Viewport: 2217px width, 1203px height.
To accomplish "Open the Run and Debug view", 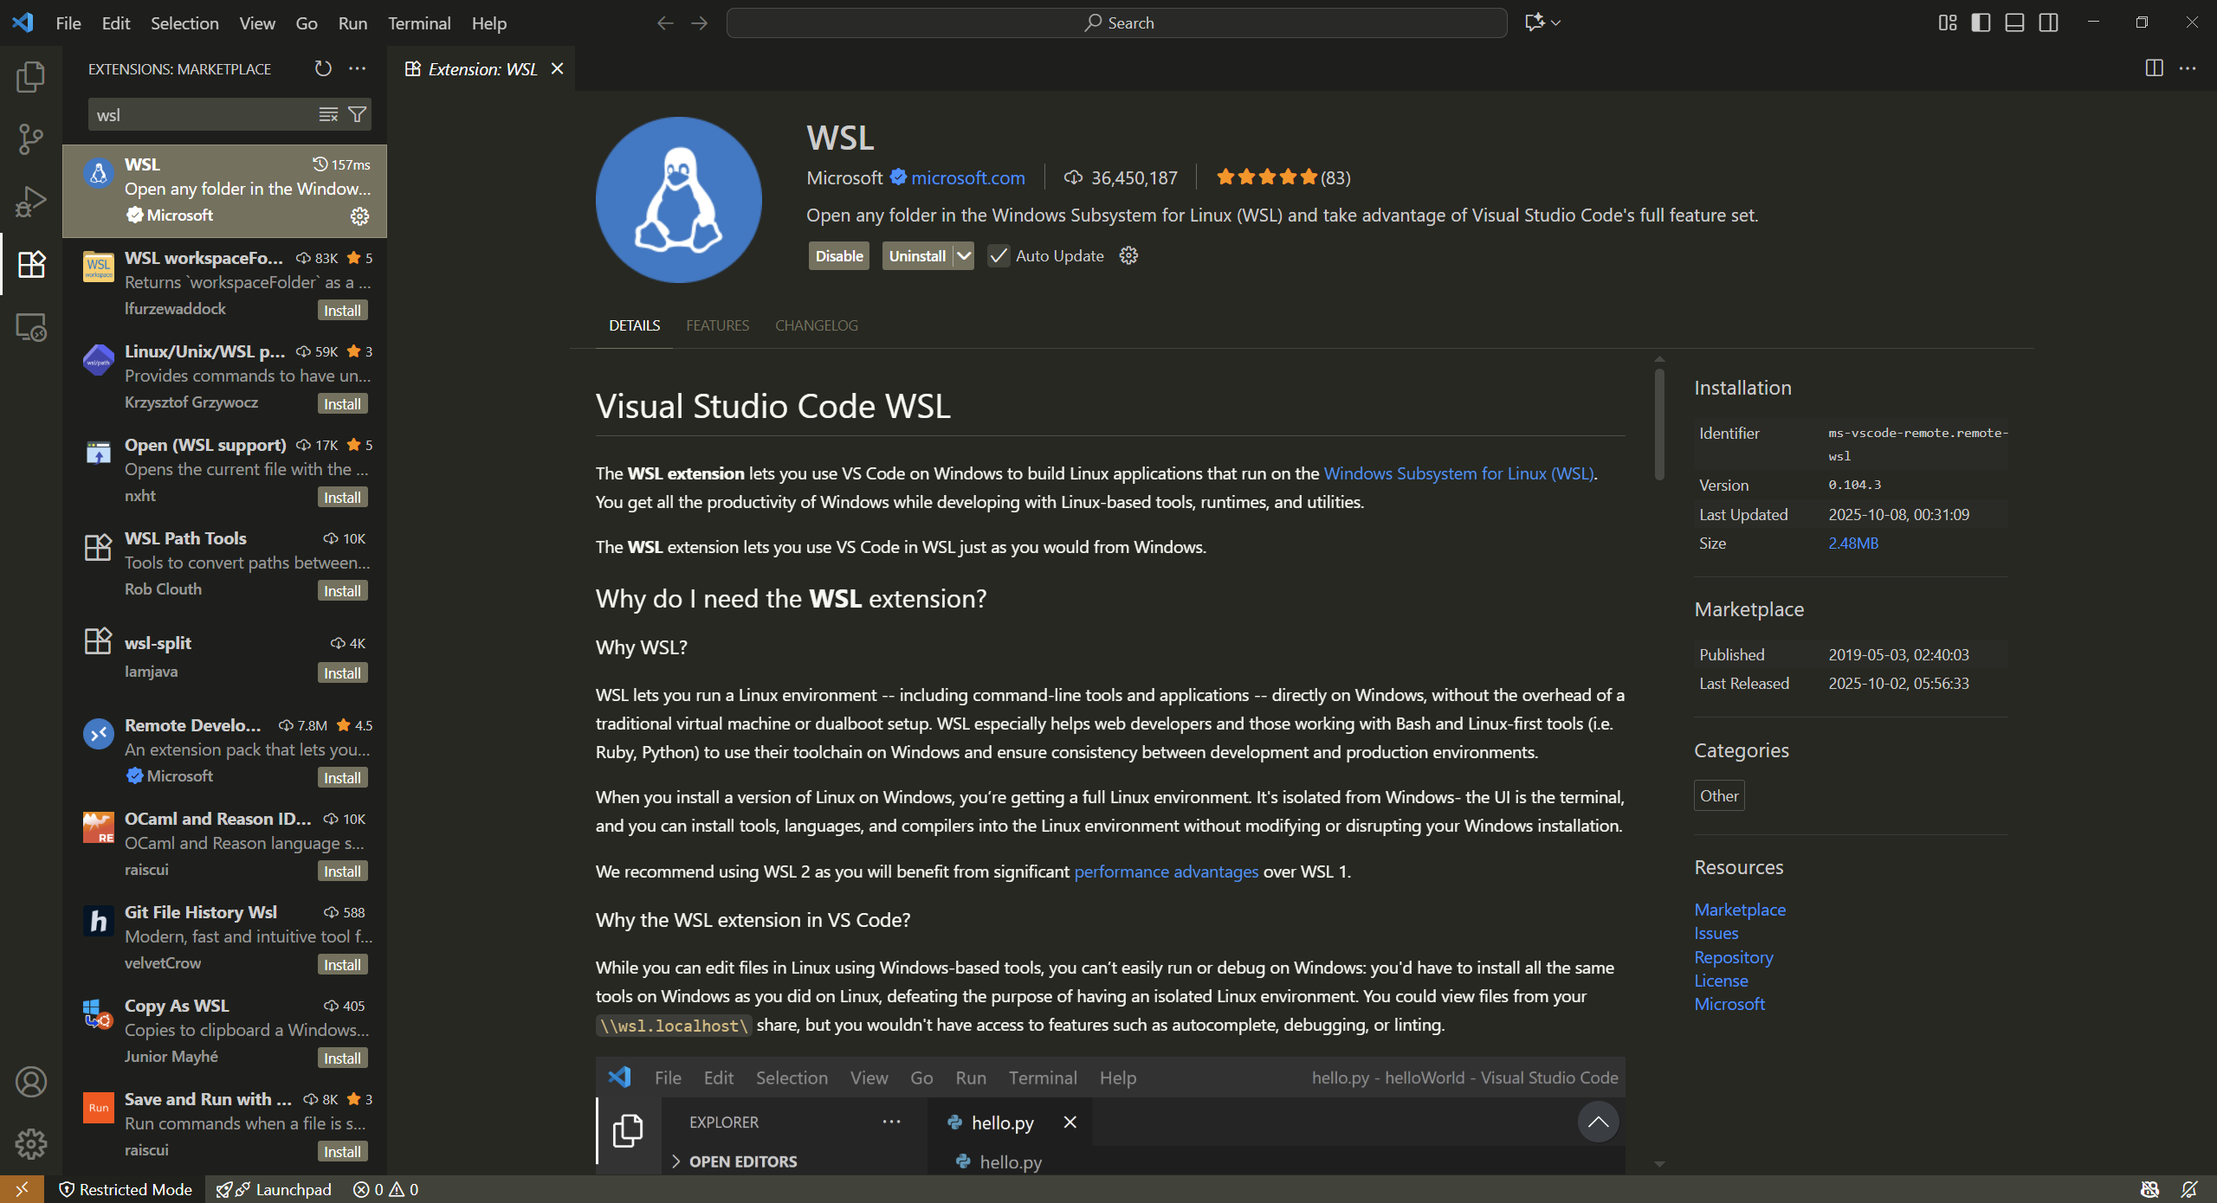I will pos(31,201).
